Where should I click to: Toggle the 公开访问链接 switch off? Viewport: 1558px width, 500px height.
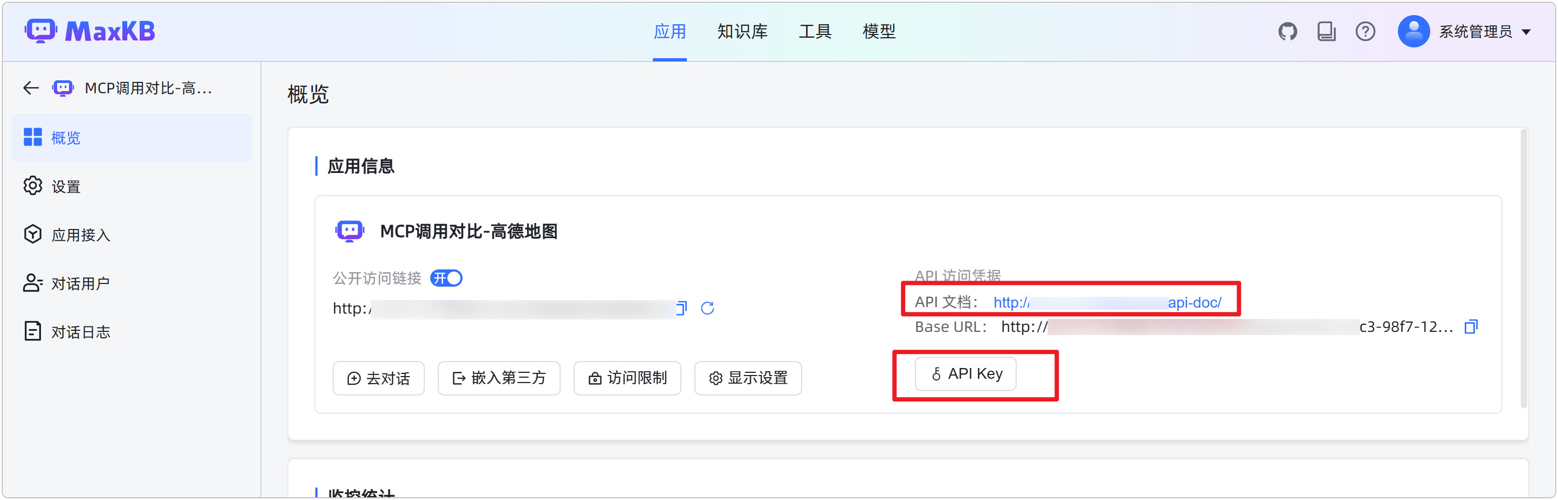tap(446, 278)
